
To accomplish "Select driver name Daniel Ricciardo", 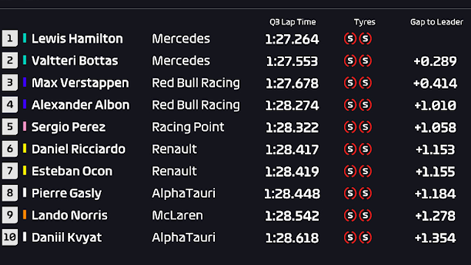I will click(x=78, y=149).
